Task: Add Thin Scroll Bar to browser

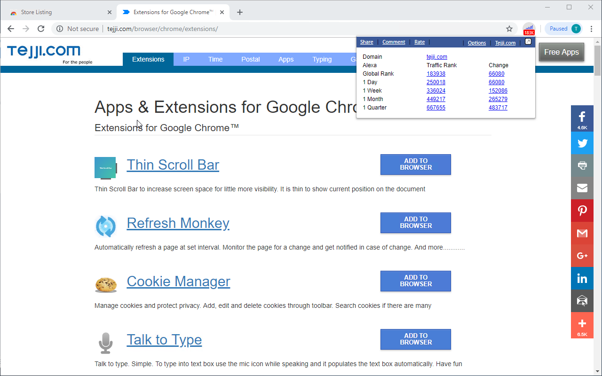Action: coord(416,164)
